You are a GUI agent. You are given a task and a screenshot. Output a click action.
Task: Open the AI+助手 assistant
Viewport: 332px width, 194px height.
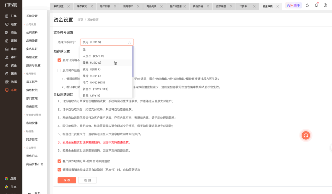click(x=294, y=5)
